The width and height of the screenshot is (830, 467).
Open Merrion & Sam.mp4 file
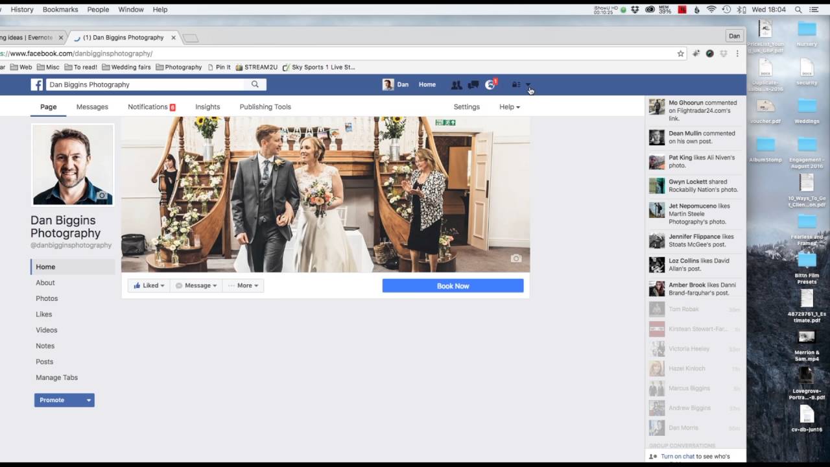click(807, 345)
